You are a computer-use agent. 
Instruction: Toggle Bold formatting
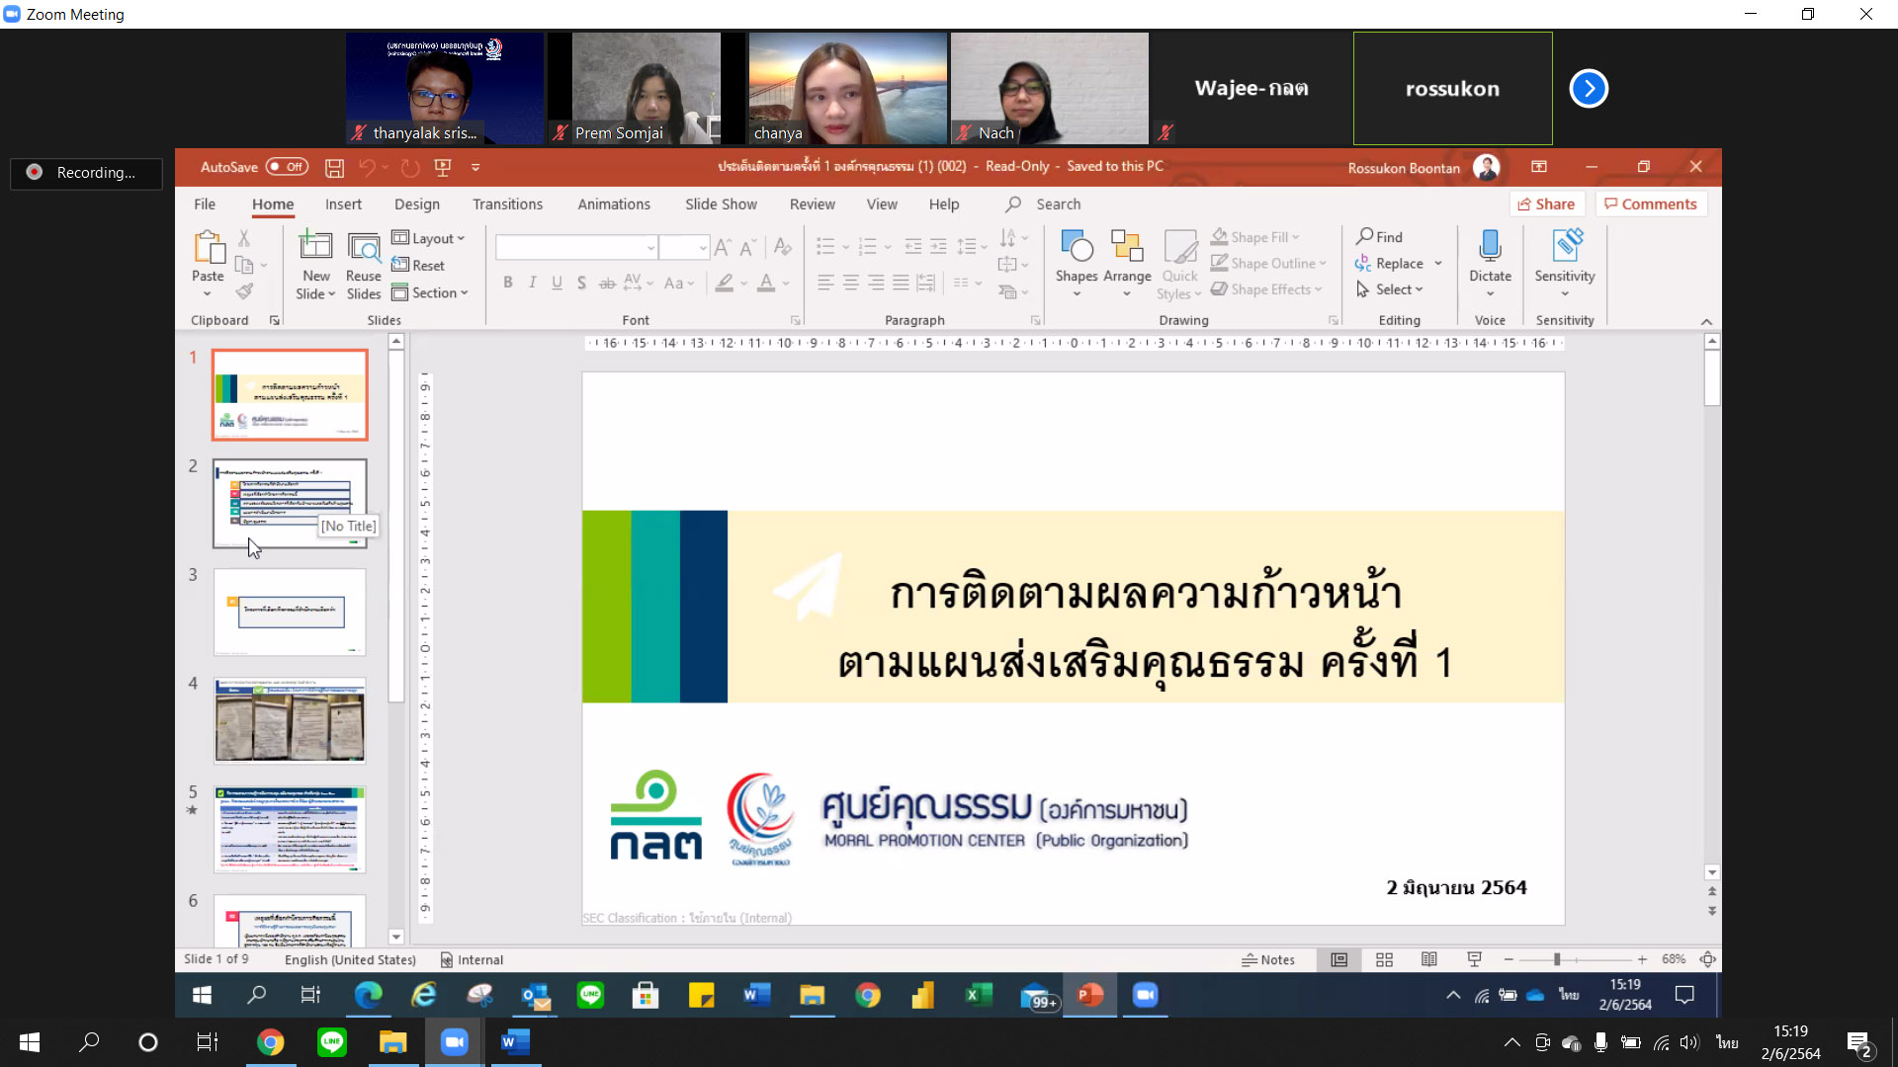click(x=508, y=283)
